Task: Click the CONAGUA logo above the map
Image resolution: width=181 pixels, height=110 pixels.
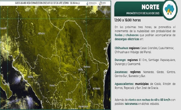Action: 91,3
